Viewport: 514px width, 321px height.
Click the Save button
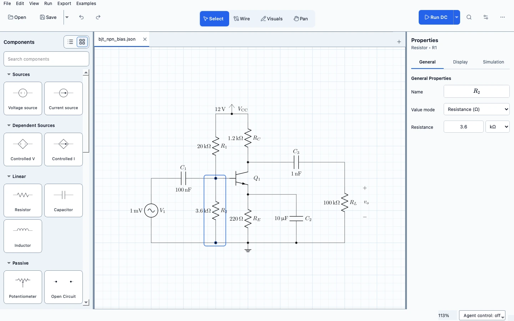pyautogui.click(x=48, y=17)
